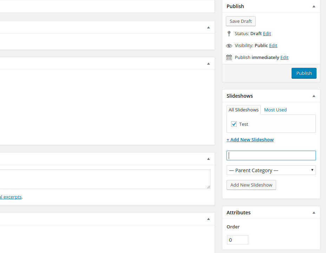The width and height of the screenshot is (326, 253).
Task: Click the publish calendar icon
Action: coord(229,57)
